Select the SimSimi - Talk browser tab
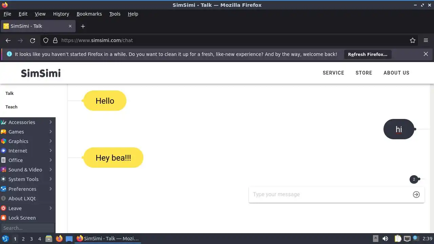This screenshot has height=244, width=434. click(x=37, y=26)
